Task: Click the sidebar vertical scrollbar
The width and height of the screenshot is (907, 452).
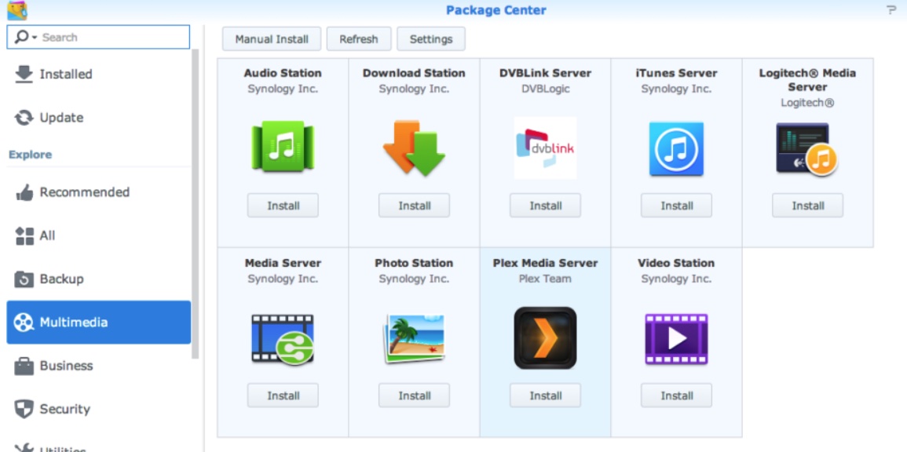Action: [x=196, y=203]
